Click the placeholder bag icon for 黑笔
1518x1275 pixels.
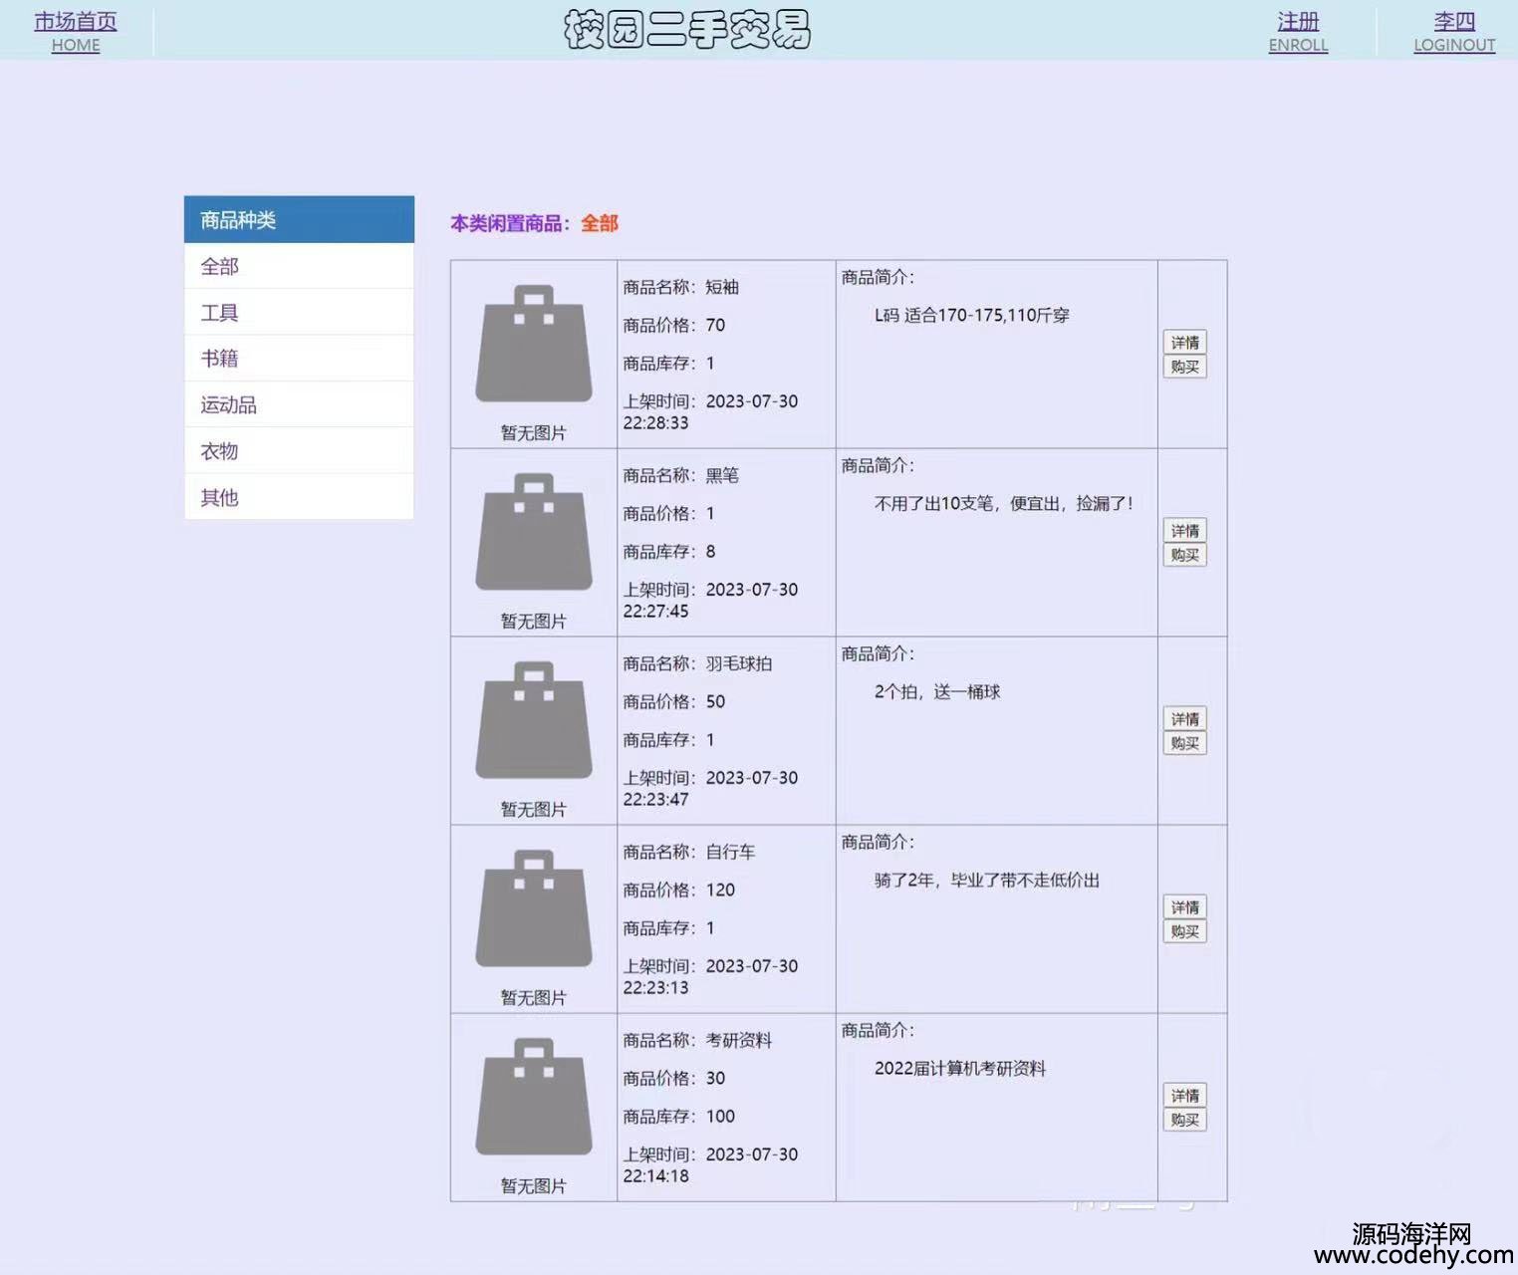click(534, 532)
